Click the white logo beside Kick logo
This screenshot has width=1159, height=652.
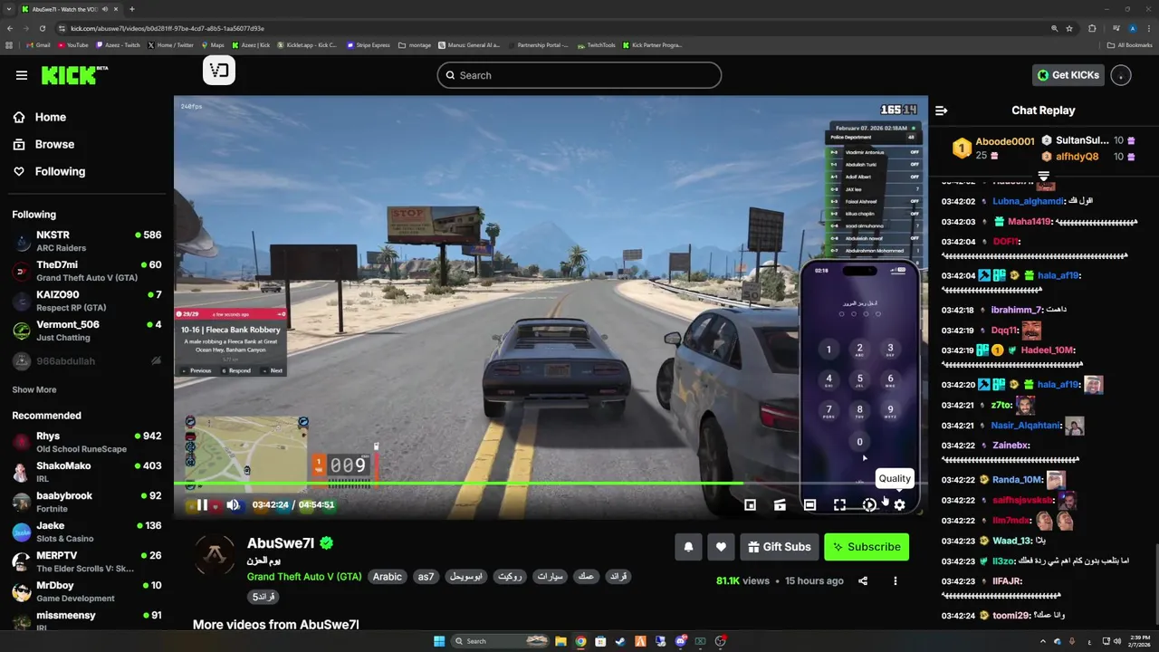[219, 71]
